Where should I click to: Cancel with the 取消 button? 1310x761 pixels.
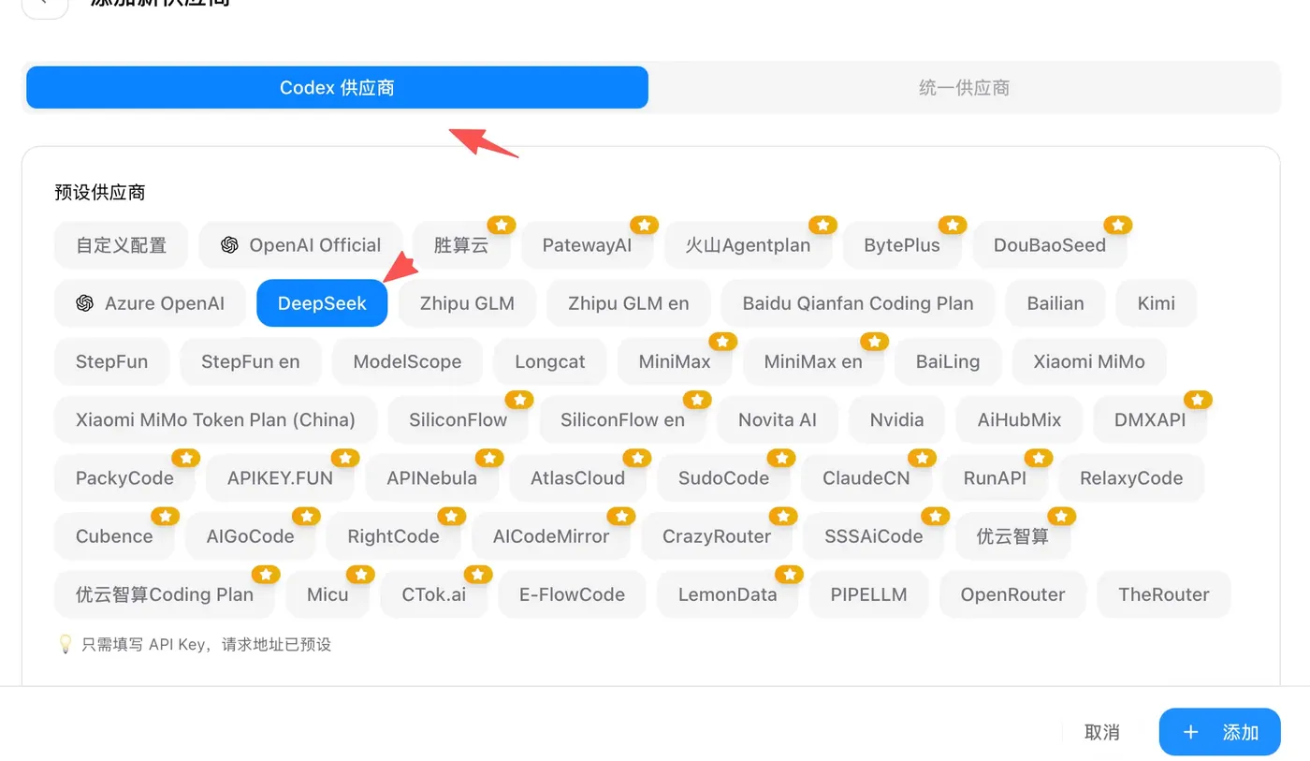(1102, 732)
